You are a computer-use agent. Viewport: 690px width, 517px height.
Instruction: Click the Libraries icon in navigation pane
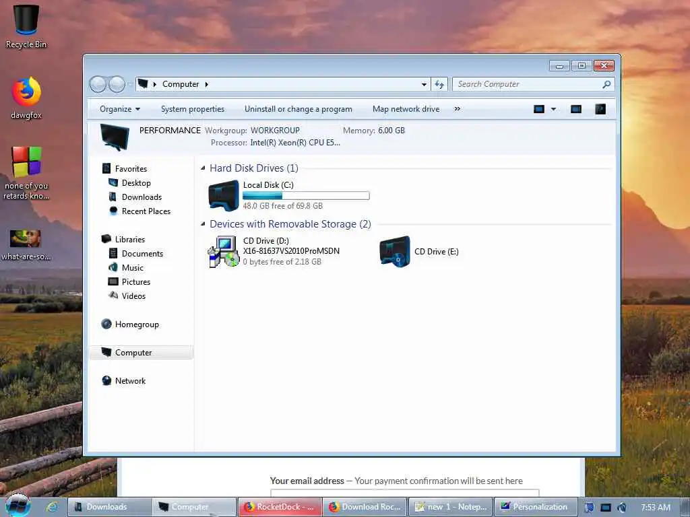[x=106, y=239]
